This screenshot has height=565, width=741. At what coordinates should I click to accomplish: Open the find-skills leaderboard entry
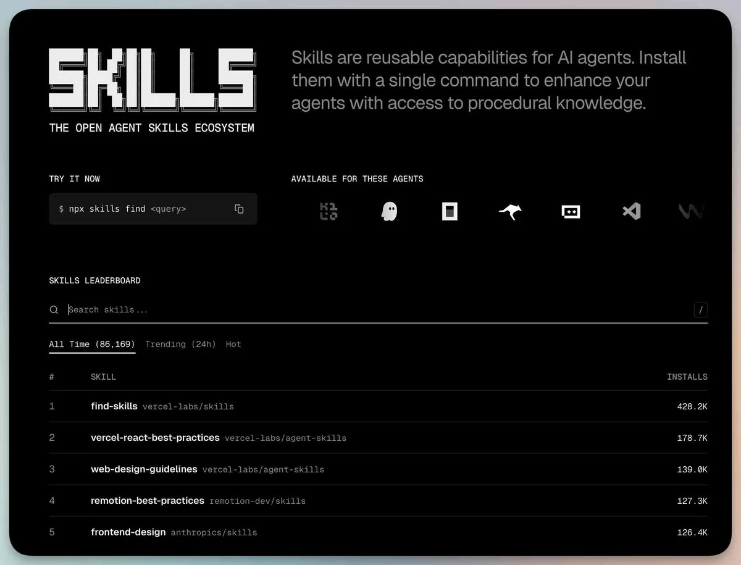114,406
